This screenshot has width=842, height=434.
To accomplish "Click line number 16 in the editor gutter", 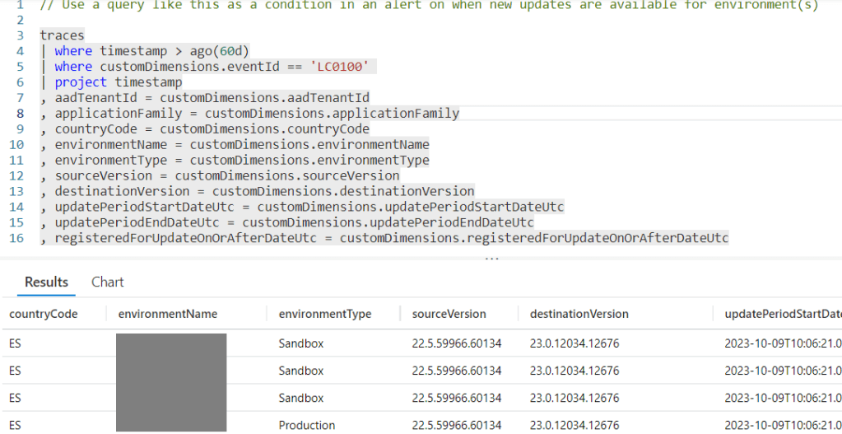I will point(17,239).
